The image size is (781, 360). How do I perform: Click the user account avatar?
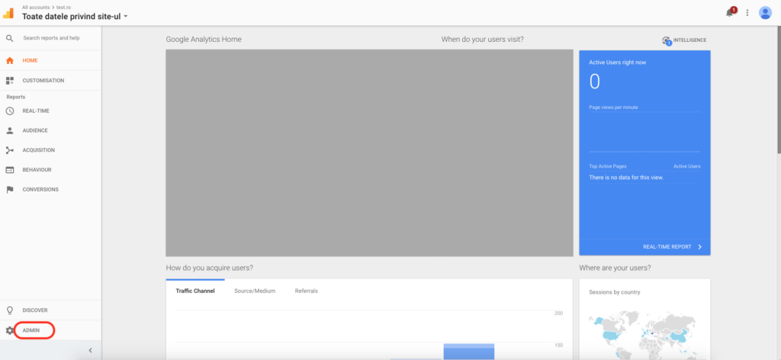(x=765, y=13)
